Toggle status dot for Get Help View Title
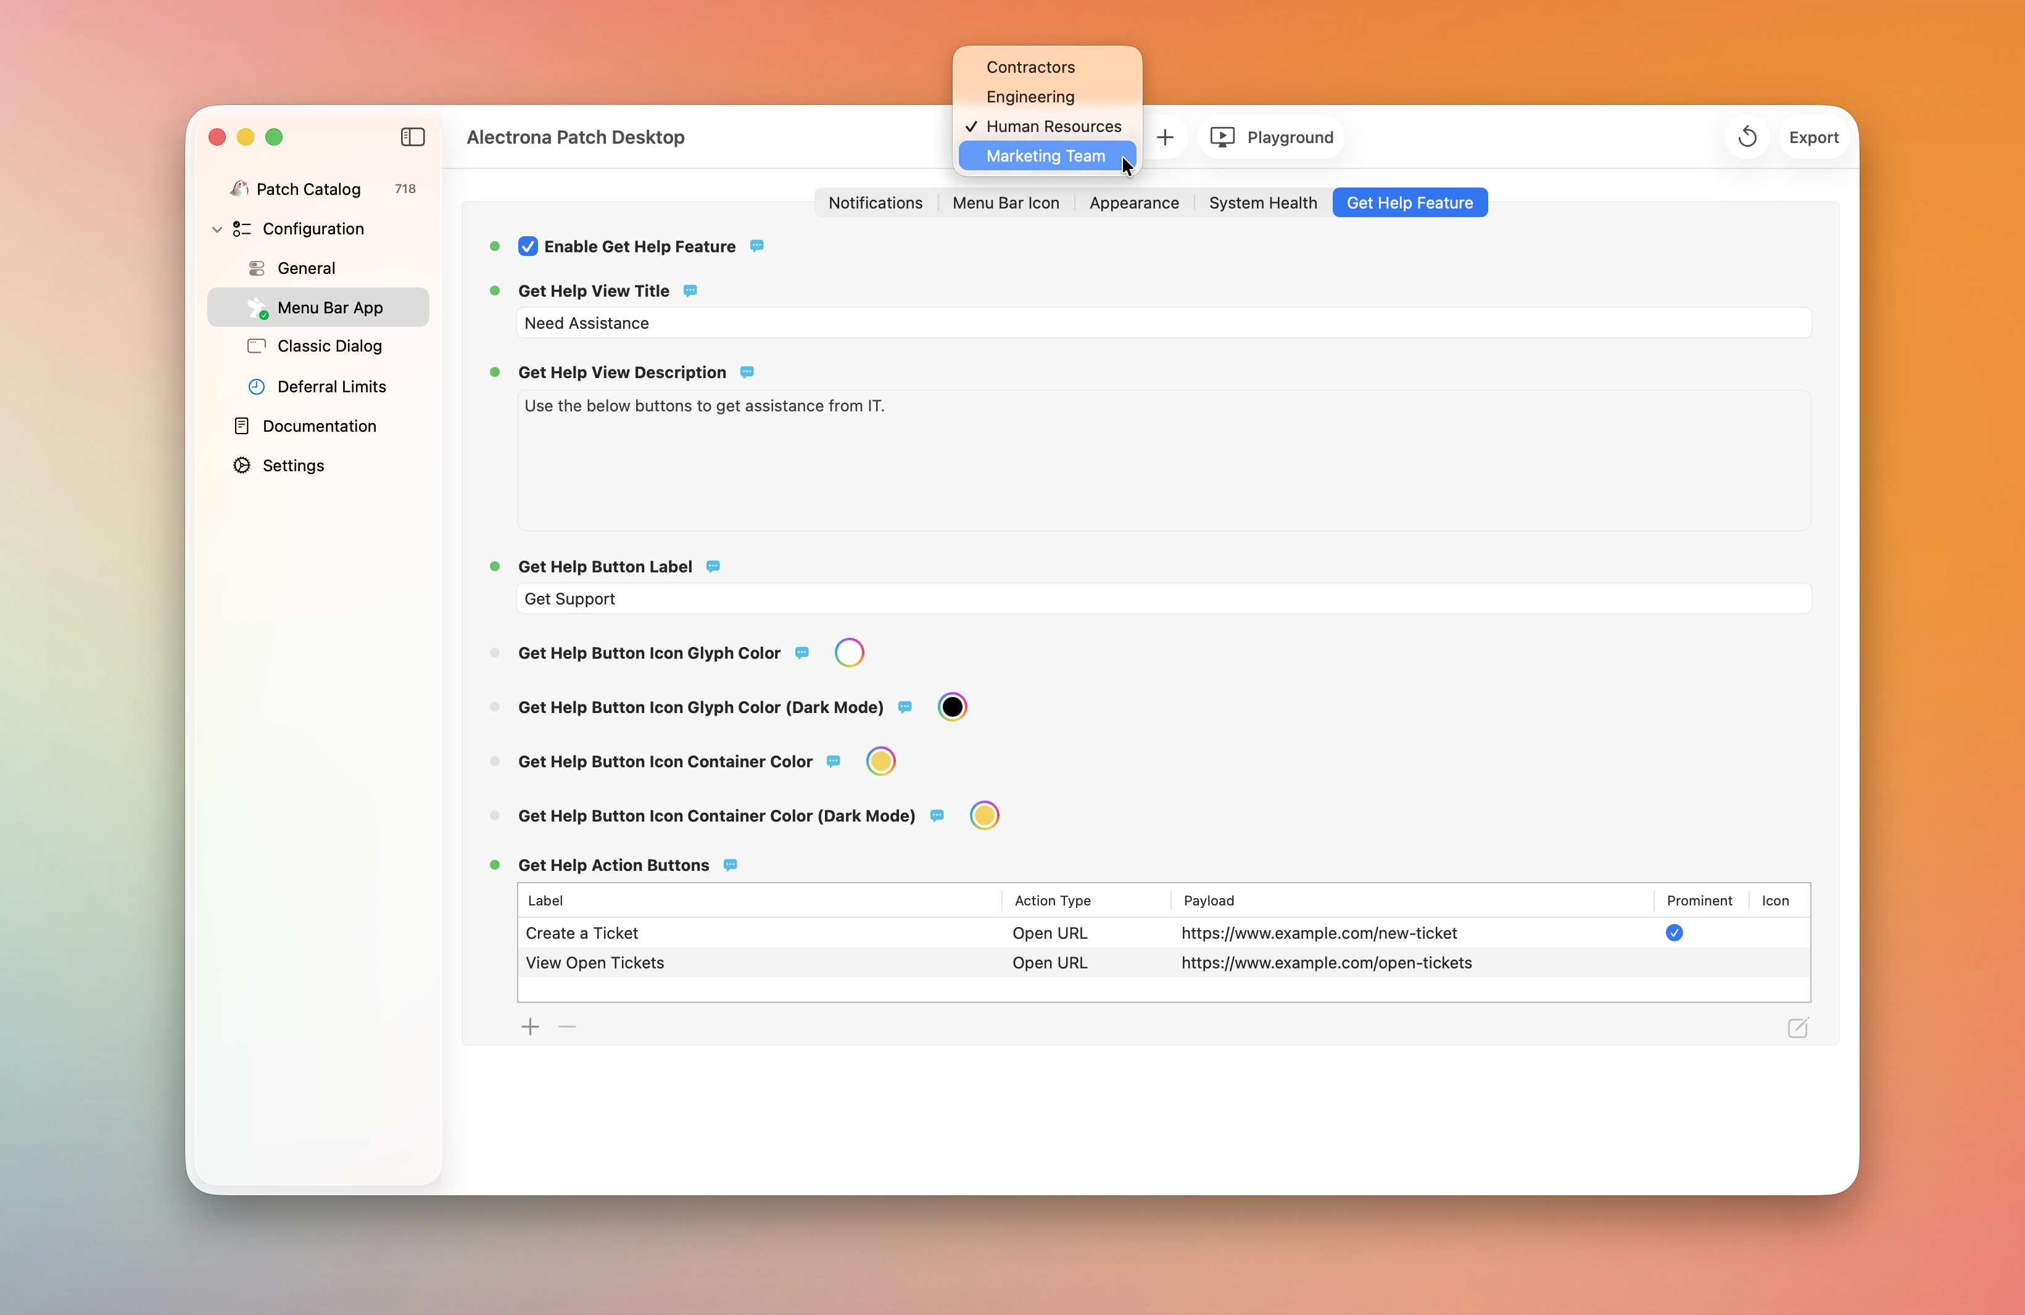 pyautogui.click(x=494, y=291)
